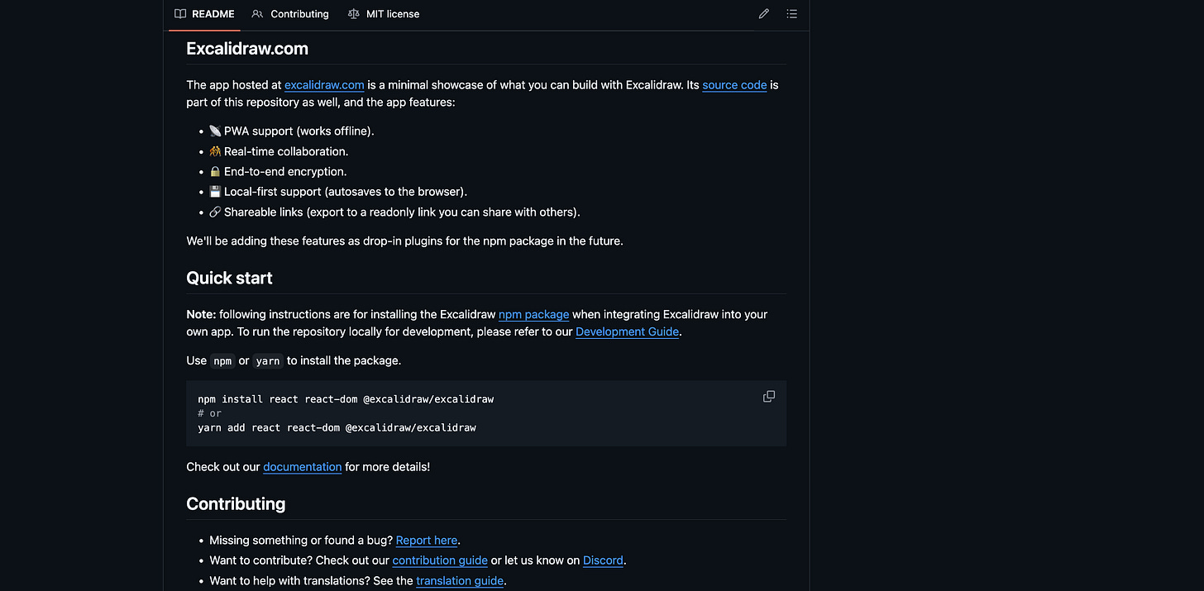This screenshot has height=591, width=1204.
Task: Open the contribution guide link
Action: coord(439,560)
